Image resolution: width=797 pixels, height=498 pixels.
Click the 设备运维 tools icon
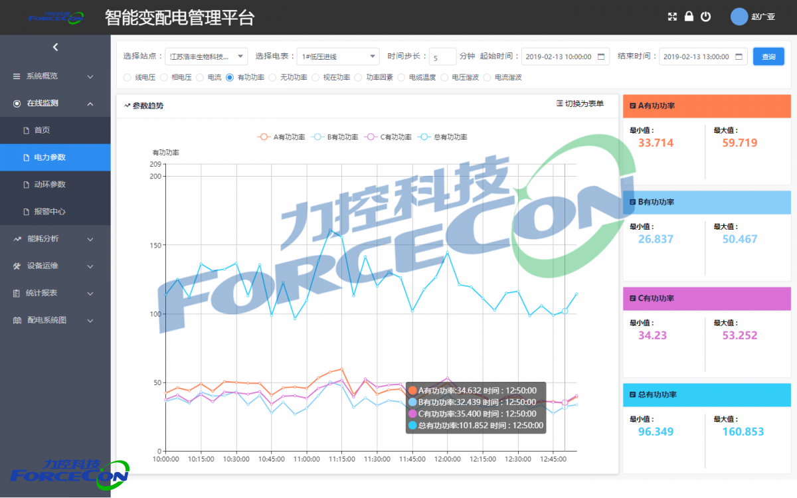tap(17, 266)
